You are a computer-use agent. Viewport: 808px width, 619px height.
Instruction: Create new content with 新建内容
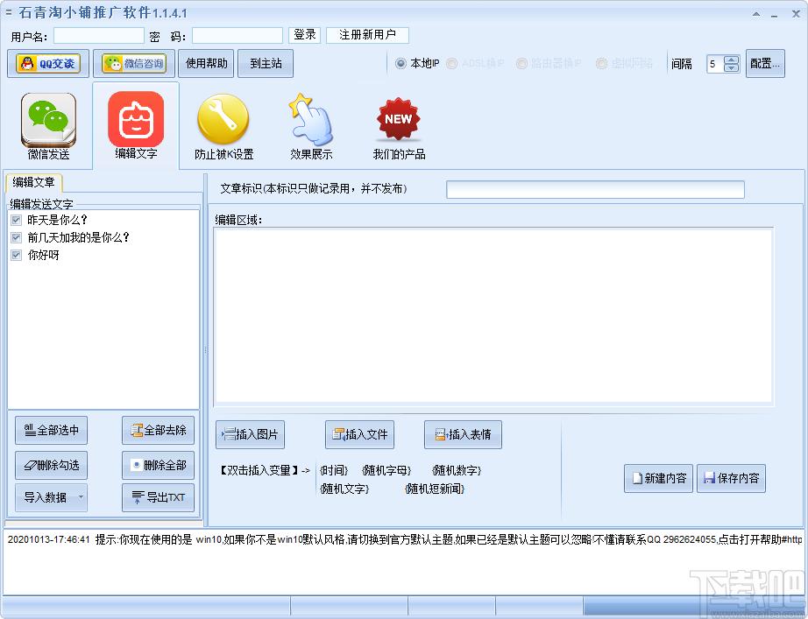[658, 478]
